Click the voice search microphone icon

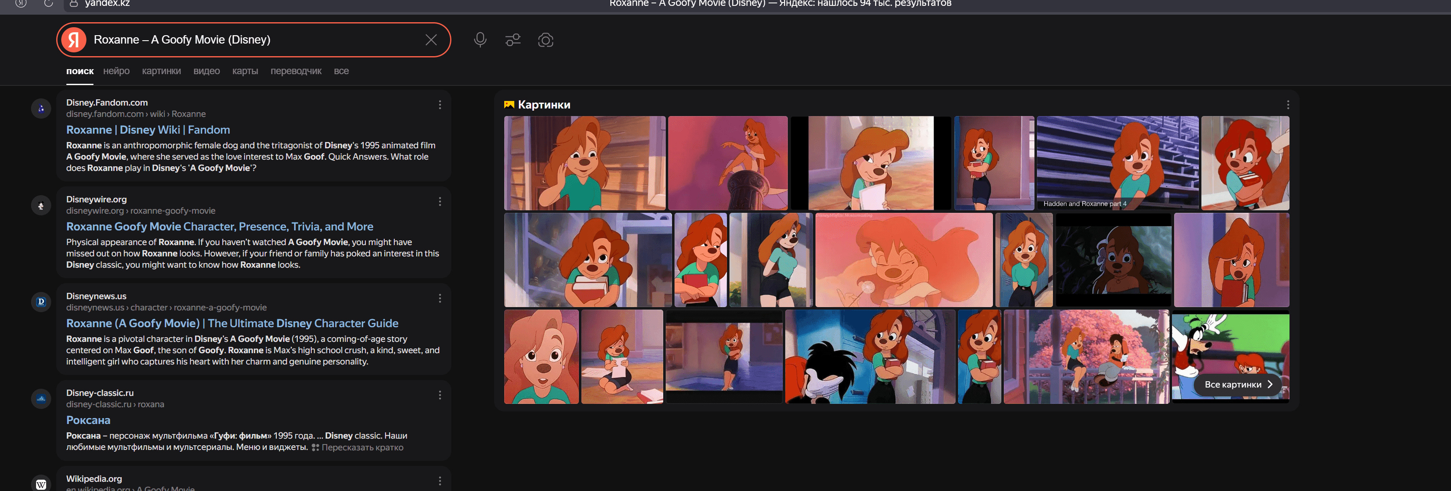480,40
